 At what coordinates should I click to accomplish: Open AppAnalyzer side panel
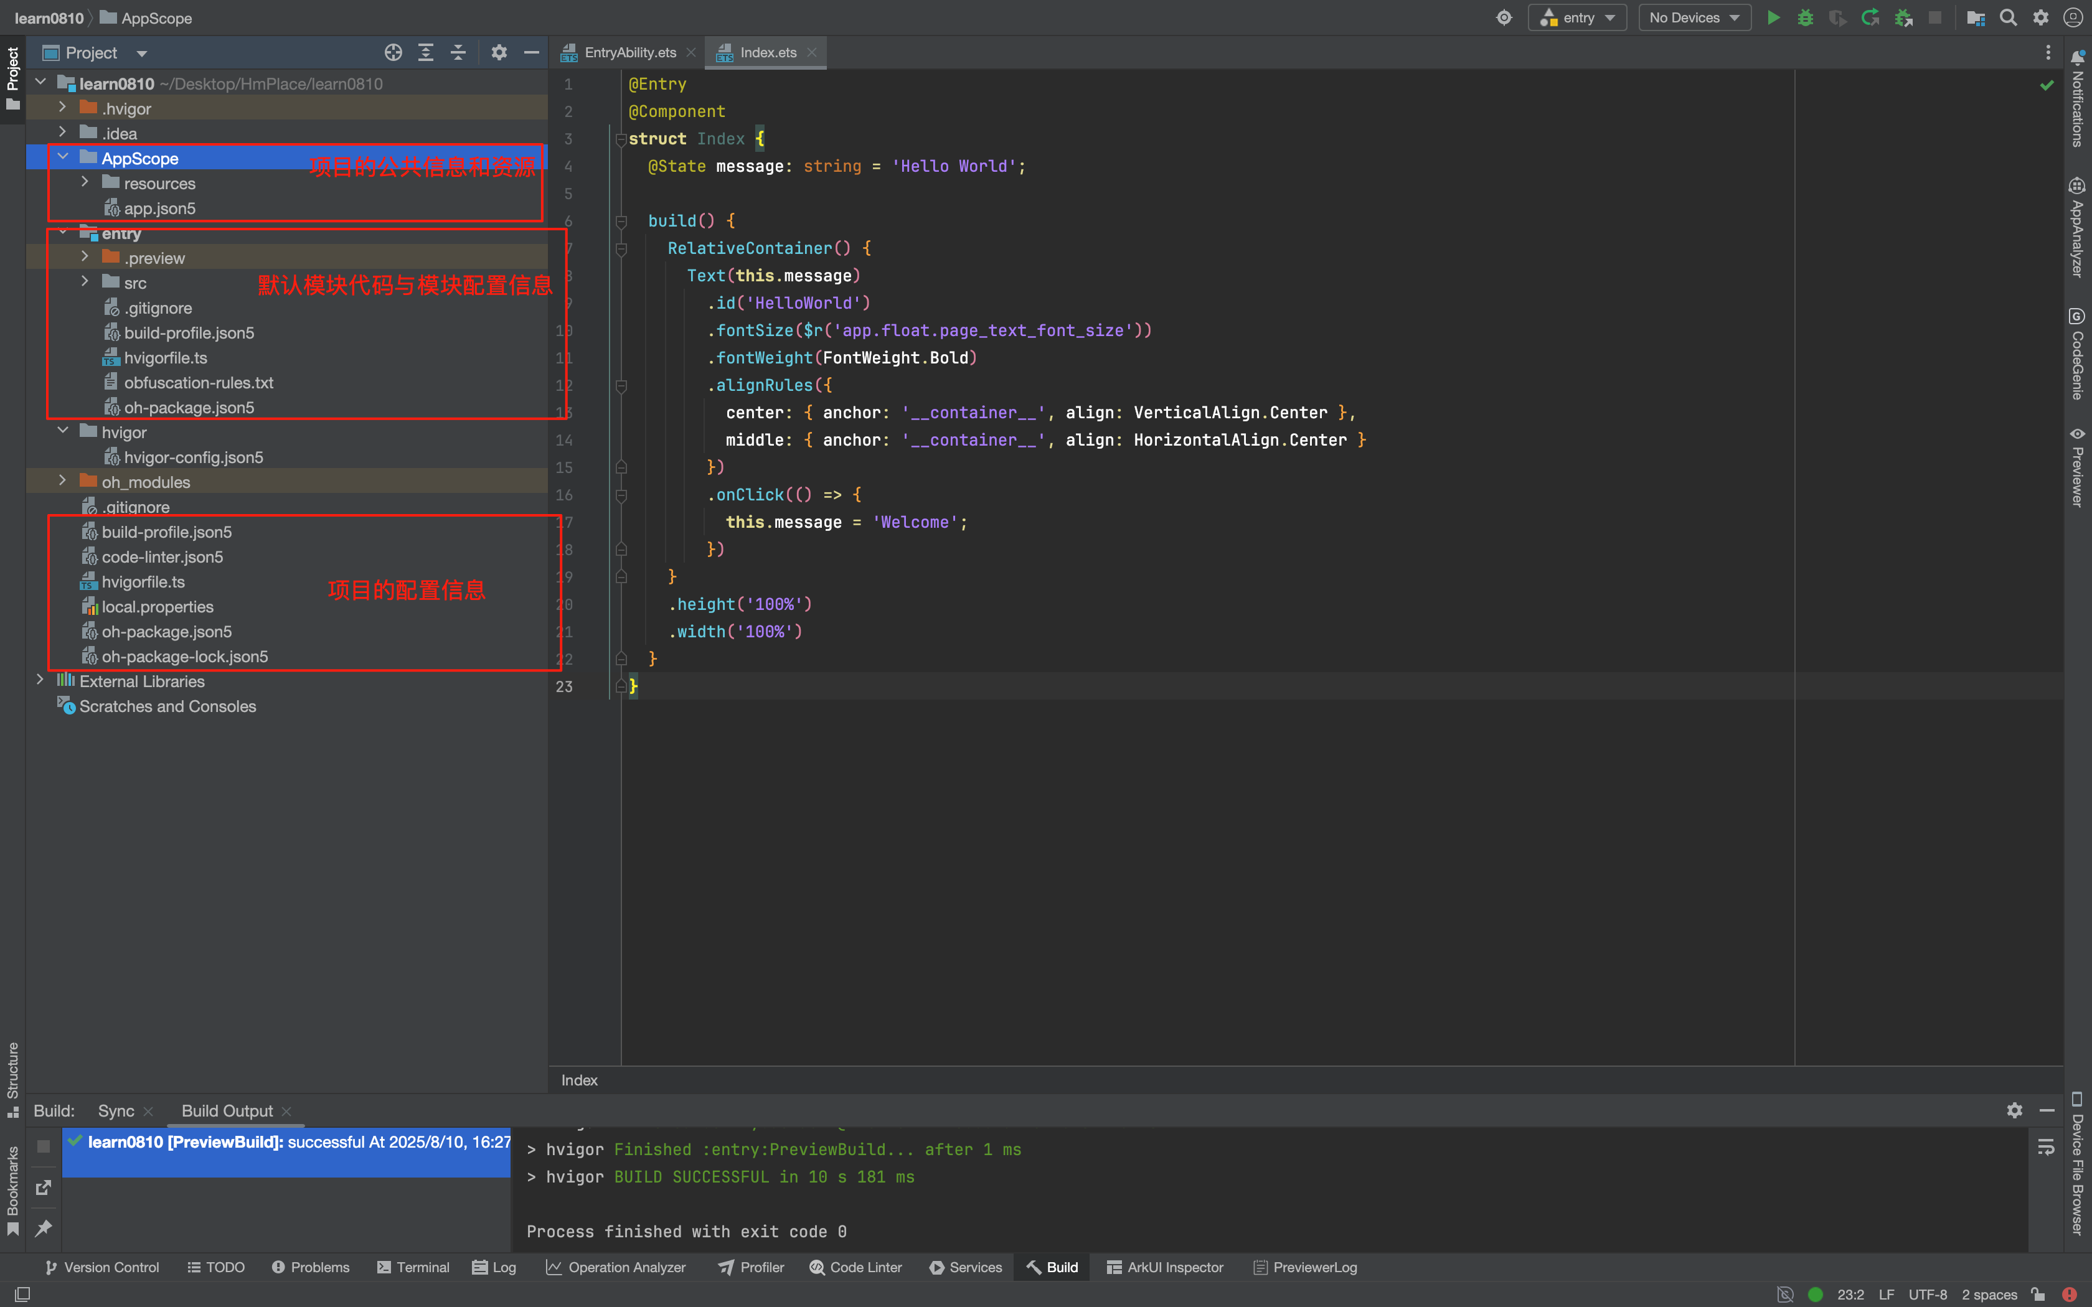click(2077, 227)
